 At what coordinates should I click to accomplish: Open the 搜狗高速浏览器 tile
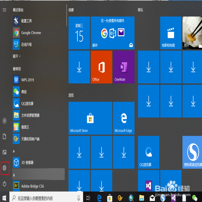point(192,152)
